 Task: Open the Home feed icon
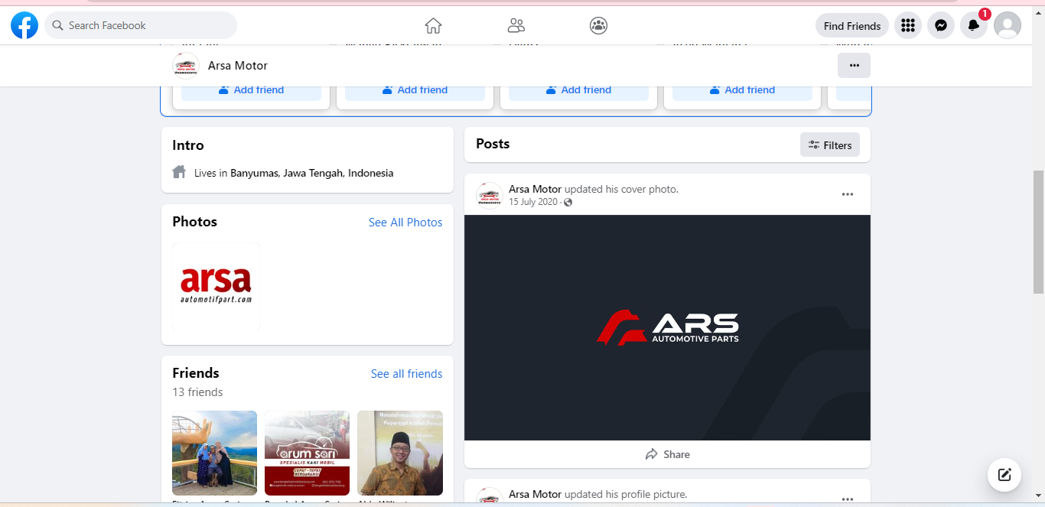(x=433, y=25)
